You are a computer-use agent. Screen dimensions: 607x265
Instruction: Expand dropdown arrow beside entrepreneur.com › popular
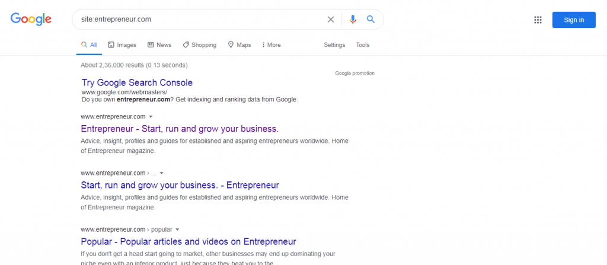(x=177, y=229)
